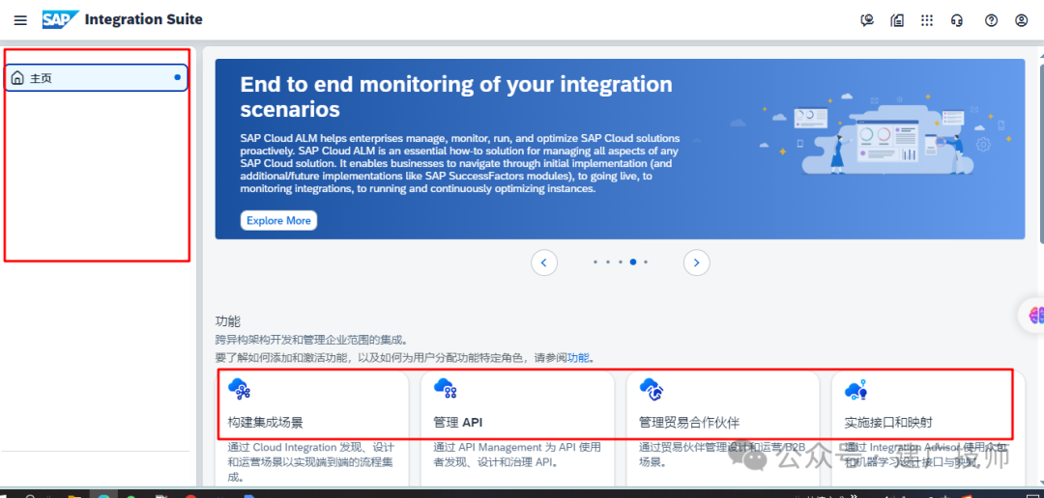Screen dimensions: 1044x498
Task: Open the 功能 hyperlink after 请参阅
Action: click(578, 358)
